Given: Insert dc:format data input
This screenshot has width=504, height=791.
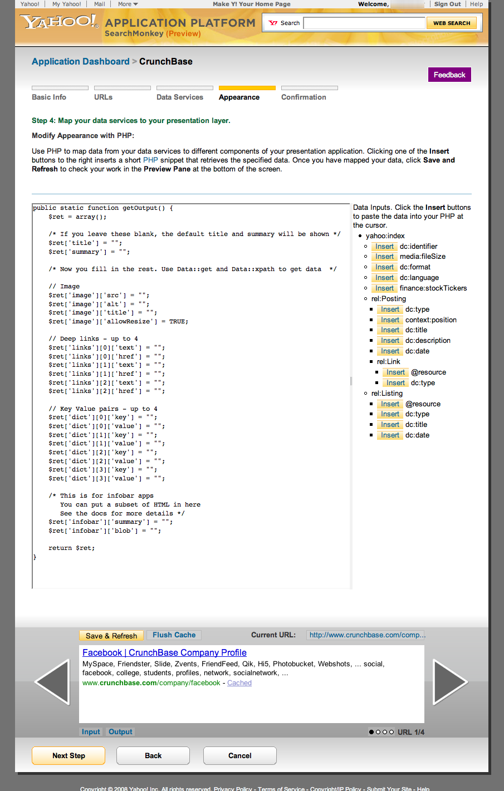Looking at the screenshot, I should [384, 267].
